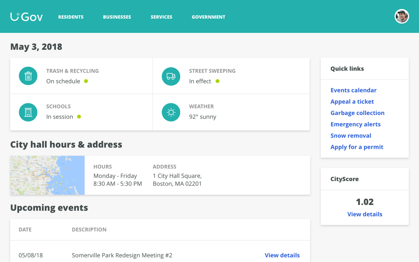
Task: Click the sunny weather icon
Action: [x=171, y=112]
